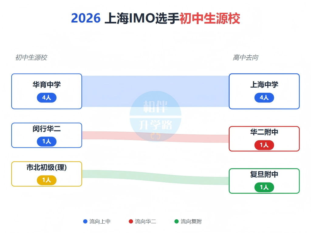Click the green flow band to 复旦附中

point(106,174)
